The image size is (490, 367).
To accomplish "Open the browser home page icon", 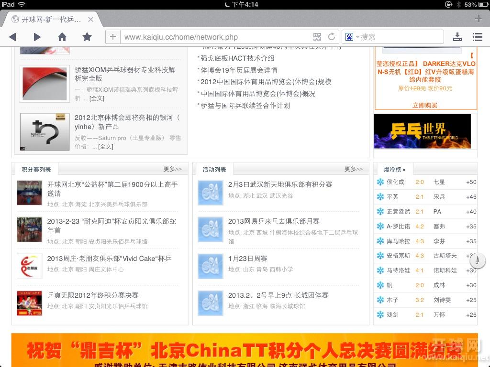I will [x=62, y=37].
